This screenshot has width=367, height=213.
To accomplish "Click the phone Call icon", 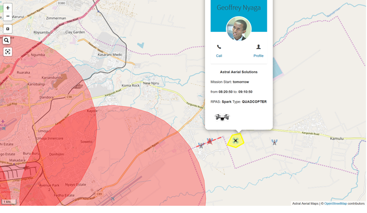I will pyautogui.click(x=219, y=47).
